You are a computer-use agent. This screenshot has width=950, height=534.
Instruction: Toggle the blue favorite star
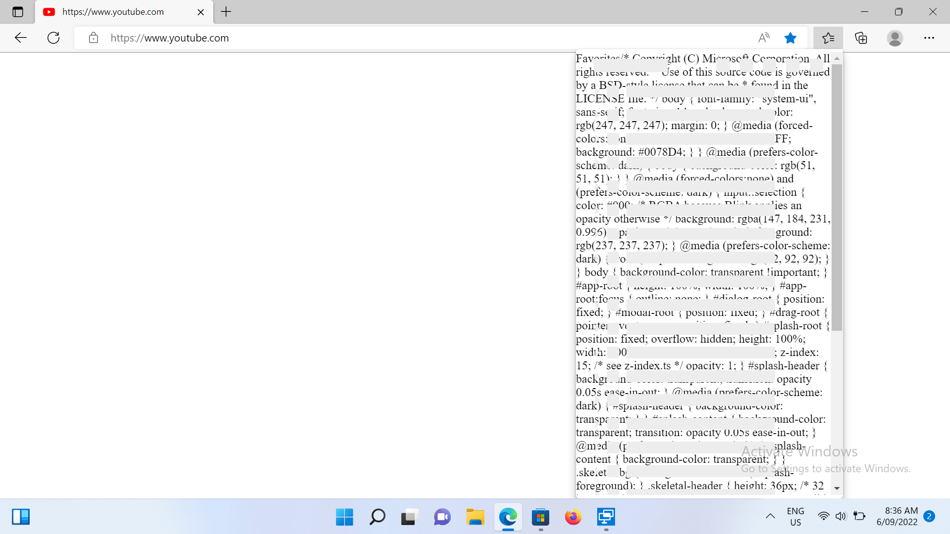click(x=790, y=38)
